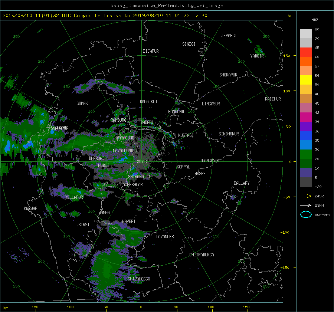The image size is (334, 312).
Task: Select the '24SR' legend label
Action: tap(319, 196)
